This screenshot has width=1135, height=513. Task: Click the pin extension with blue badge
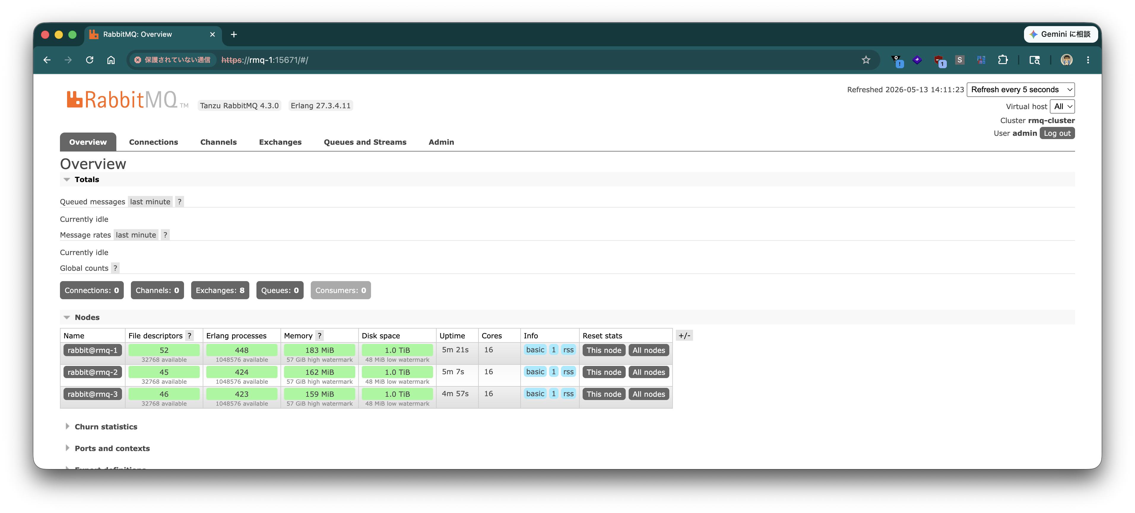pos(897,61)
